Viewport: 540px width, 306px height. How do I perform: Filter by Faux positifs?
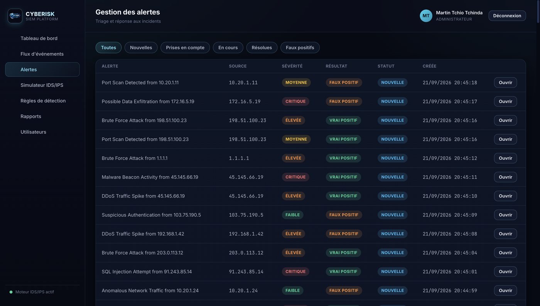300,47
